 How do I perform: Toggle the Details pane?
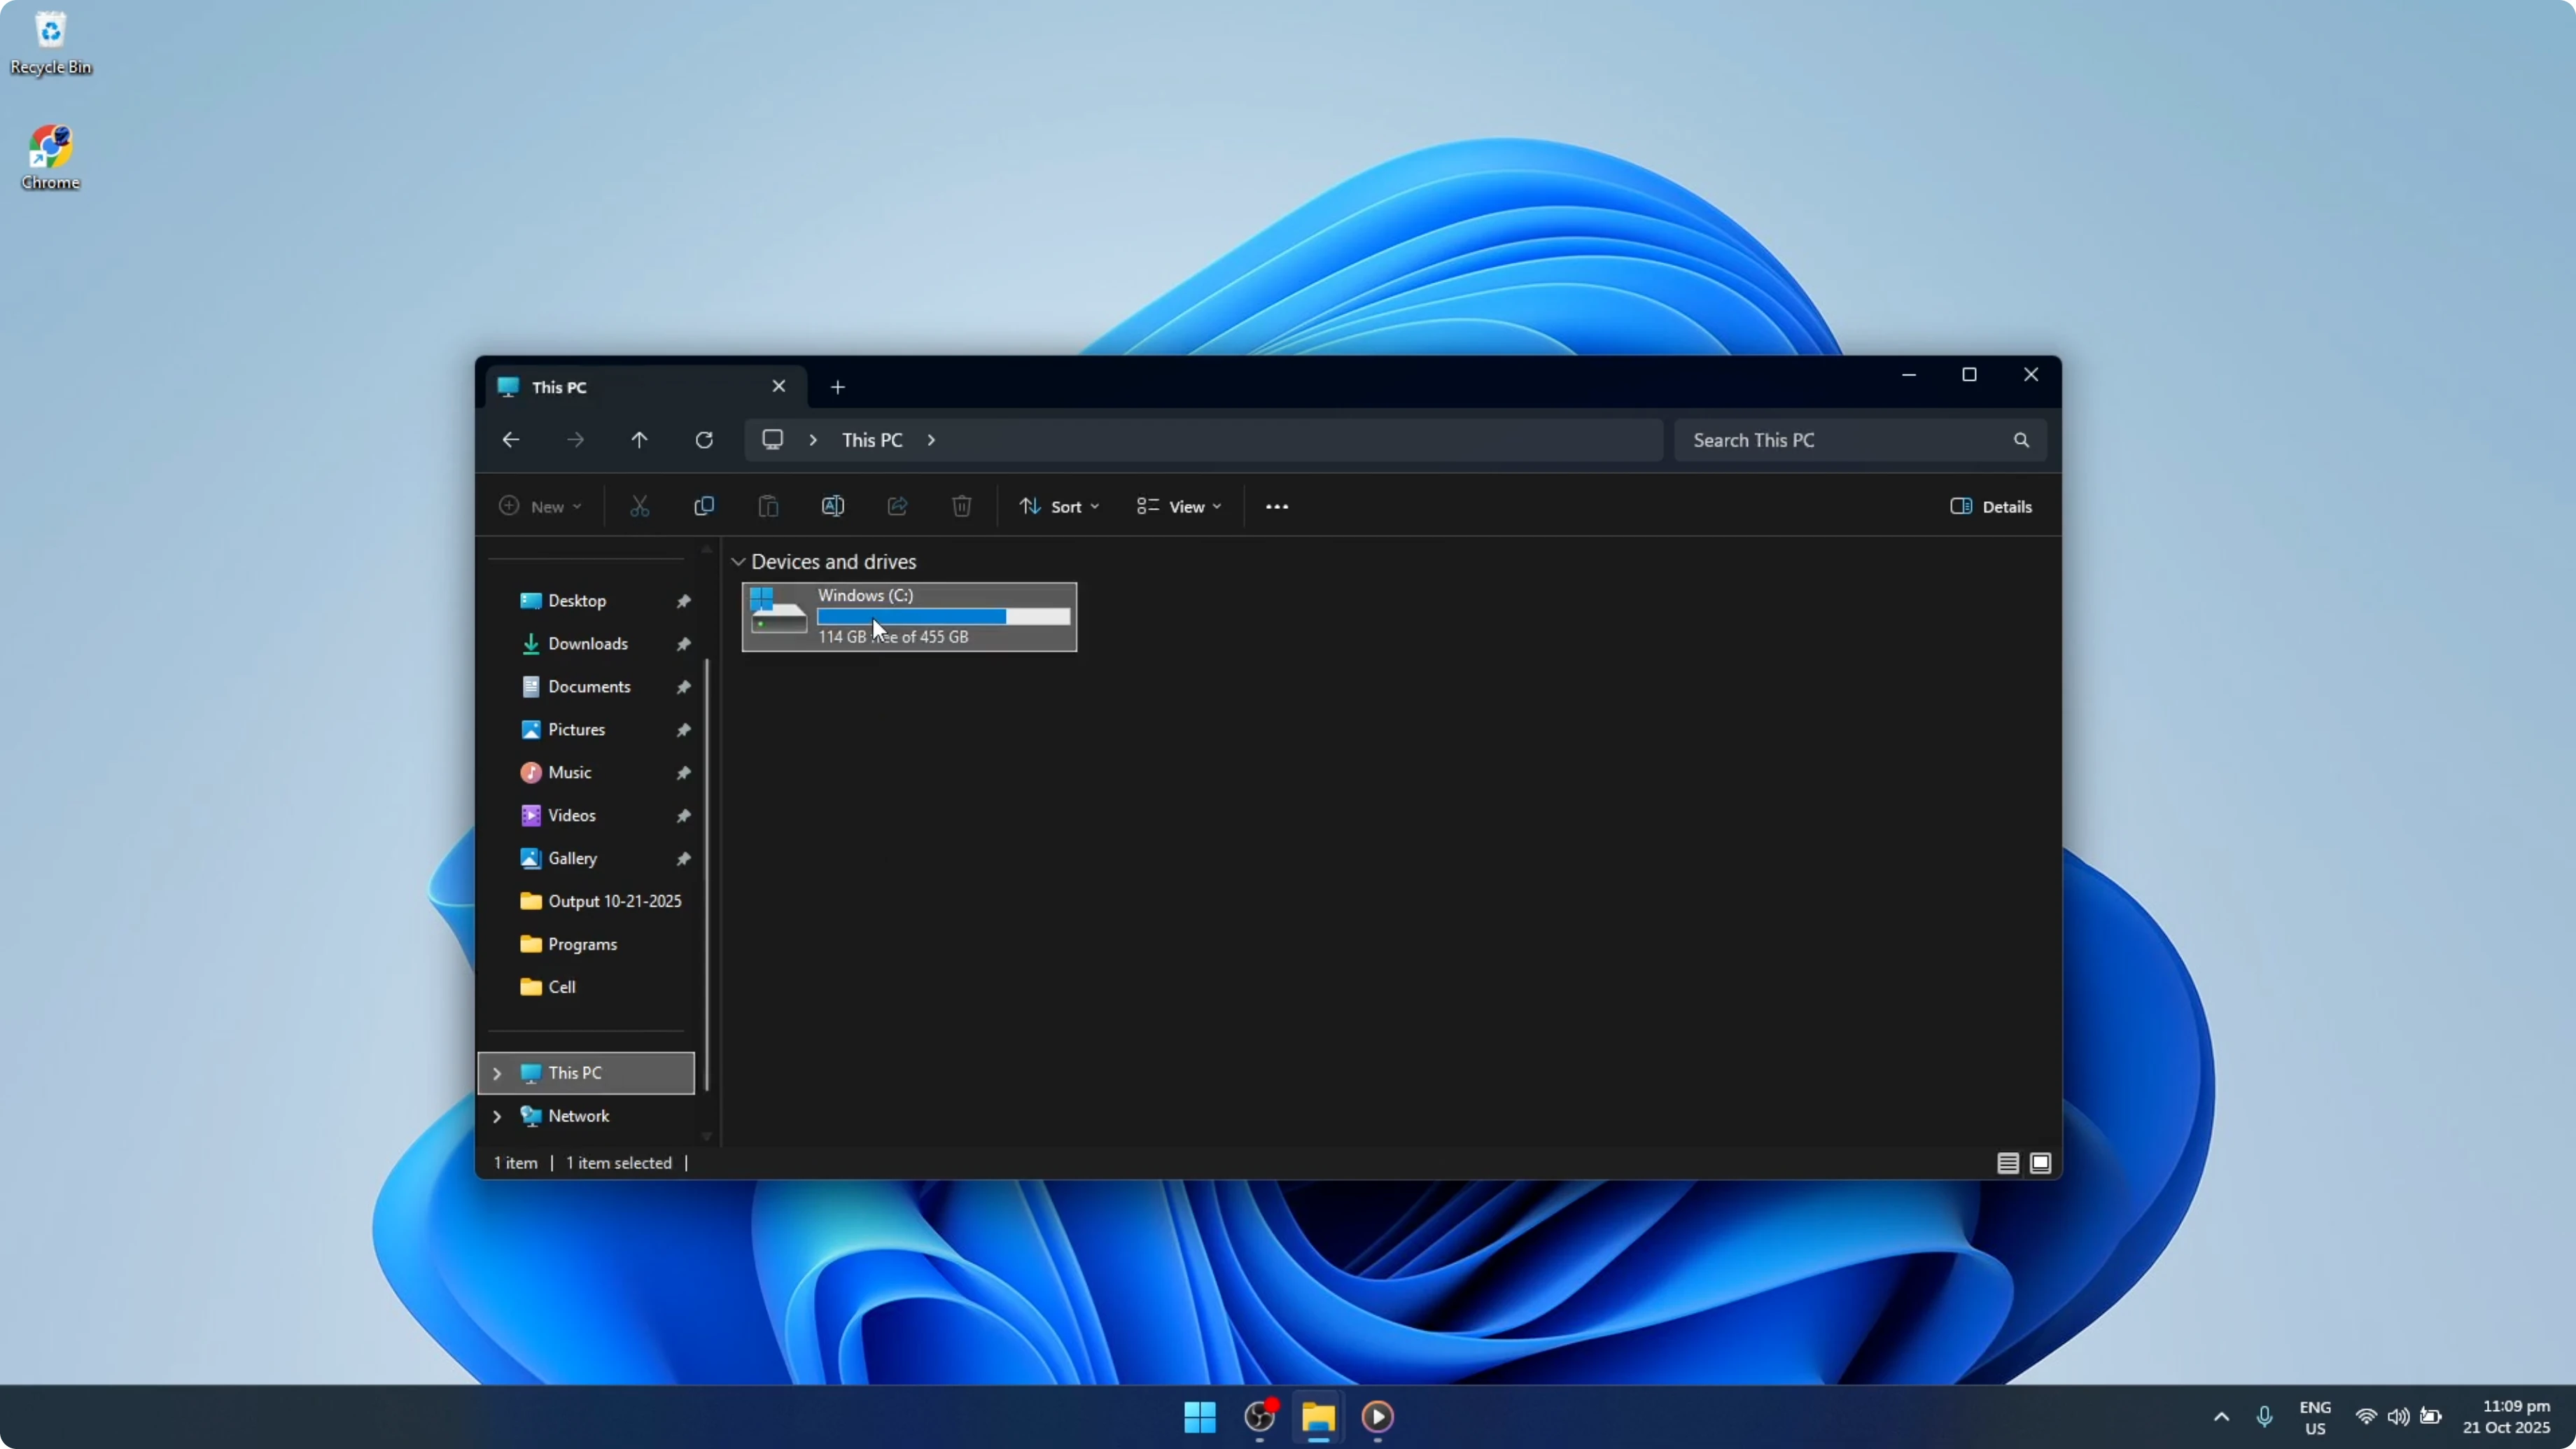coord(1990,506)
